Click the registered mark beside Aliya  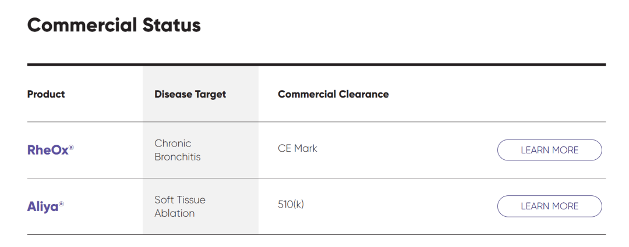(x=61, y=204)
